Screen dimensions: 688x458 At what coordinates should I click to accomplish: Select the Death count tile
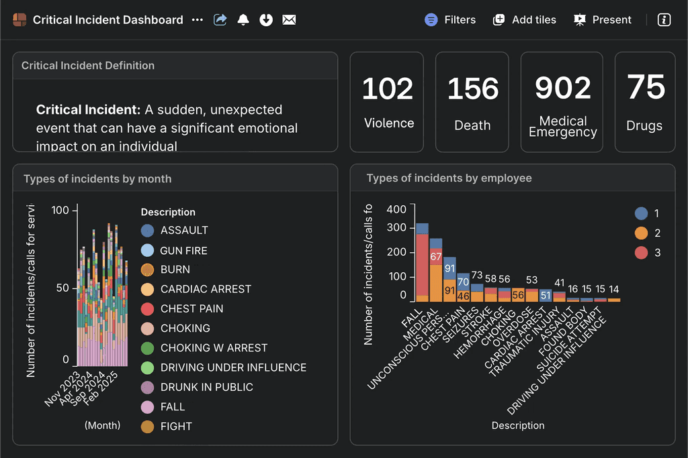click(472, 103)
